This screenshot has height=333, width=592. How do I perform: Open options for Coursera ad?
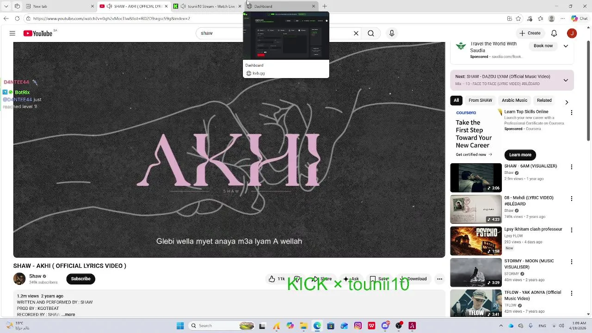click(x=572, y=113)
